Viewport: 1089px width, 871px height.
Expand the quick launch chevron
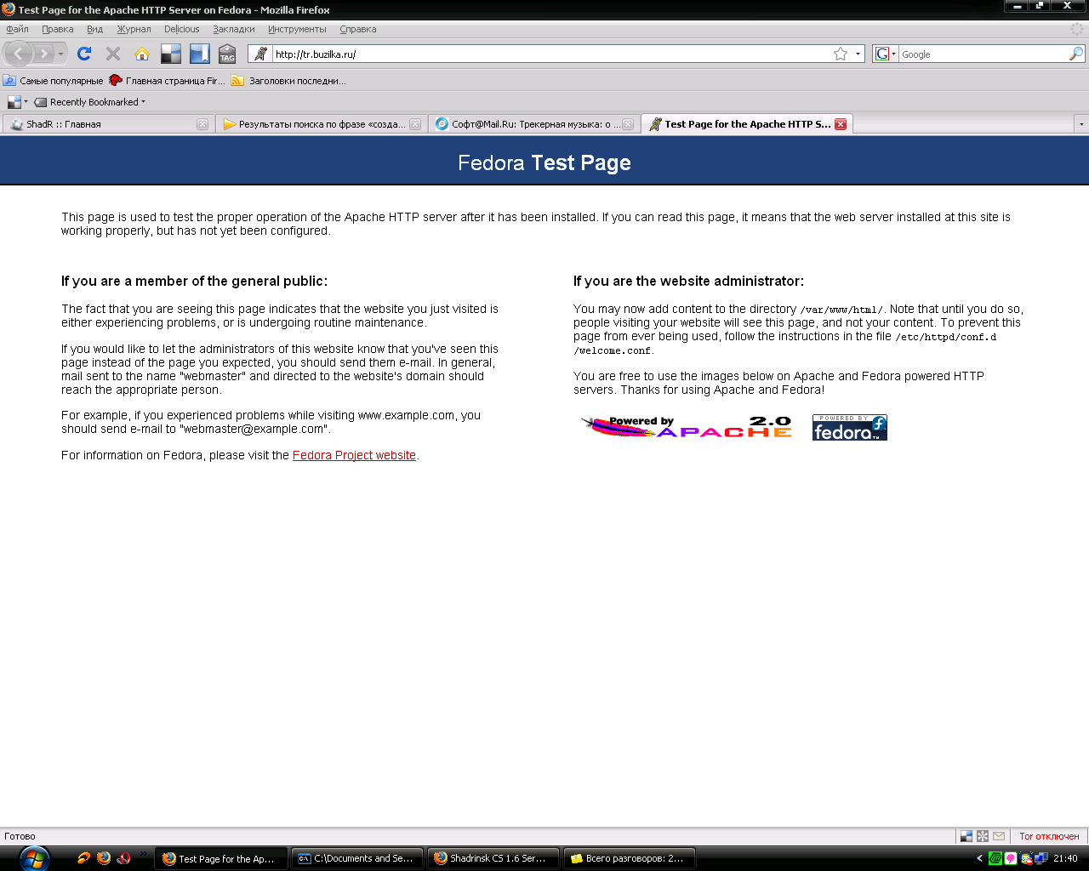(144, 854)
